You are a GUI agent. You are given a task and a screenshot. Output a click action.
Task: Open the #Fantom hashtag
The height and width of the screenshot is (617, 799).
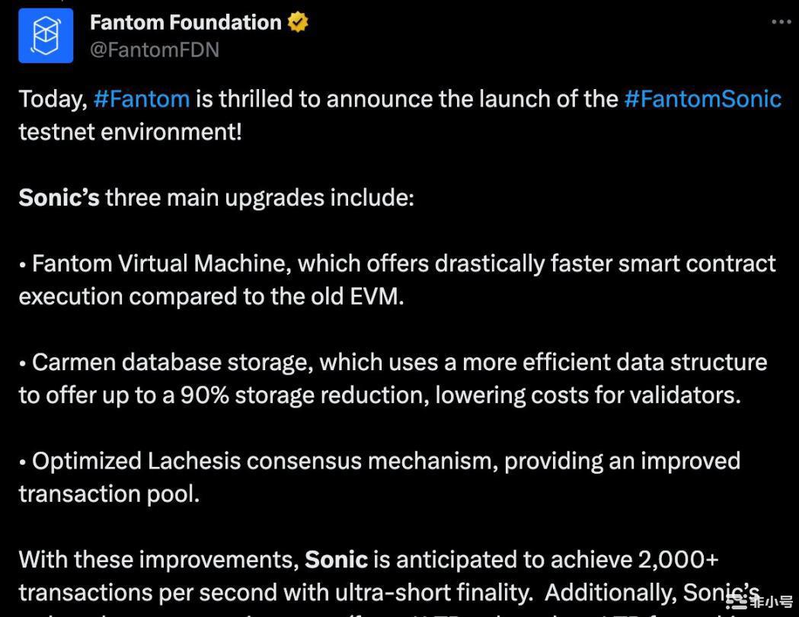[142, 99]
